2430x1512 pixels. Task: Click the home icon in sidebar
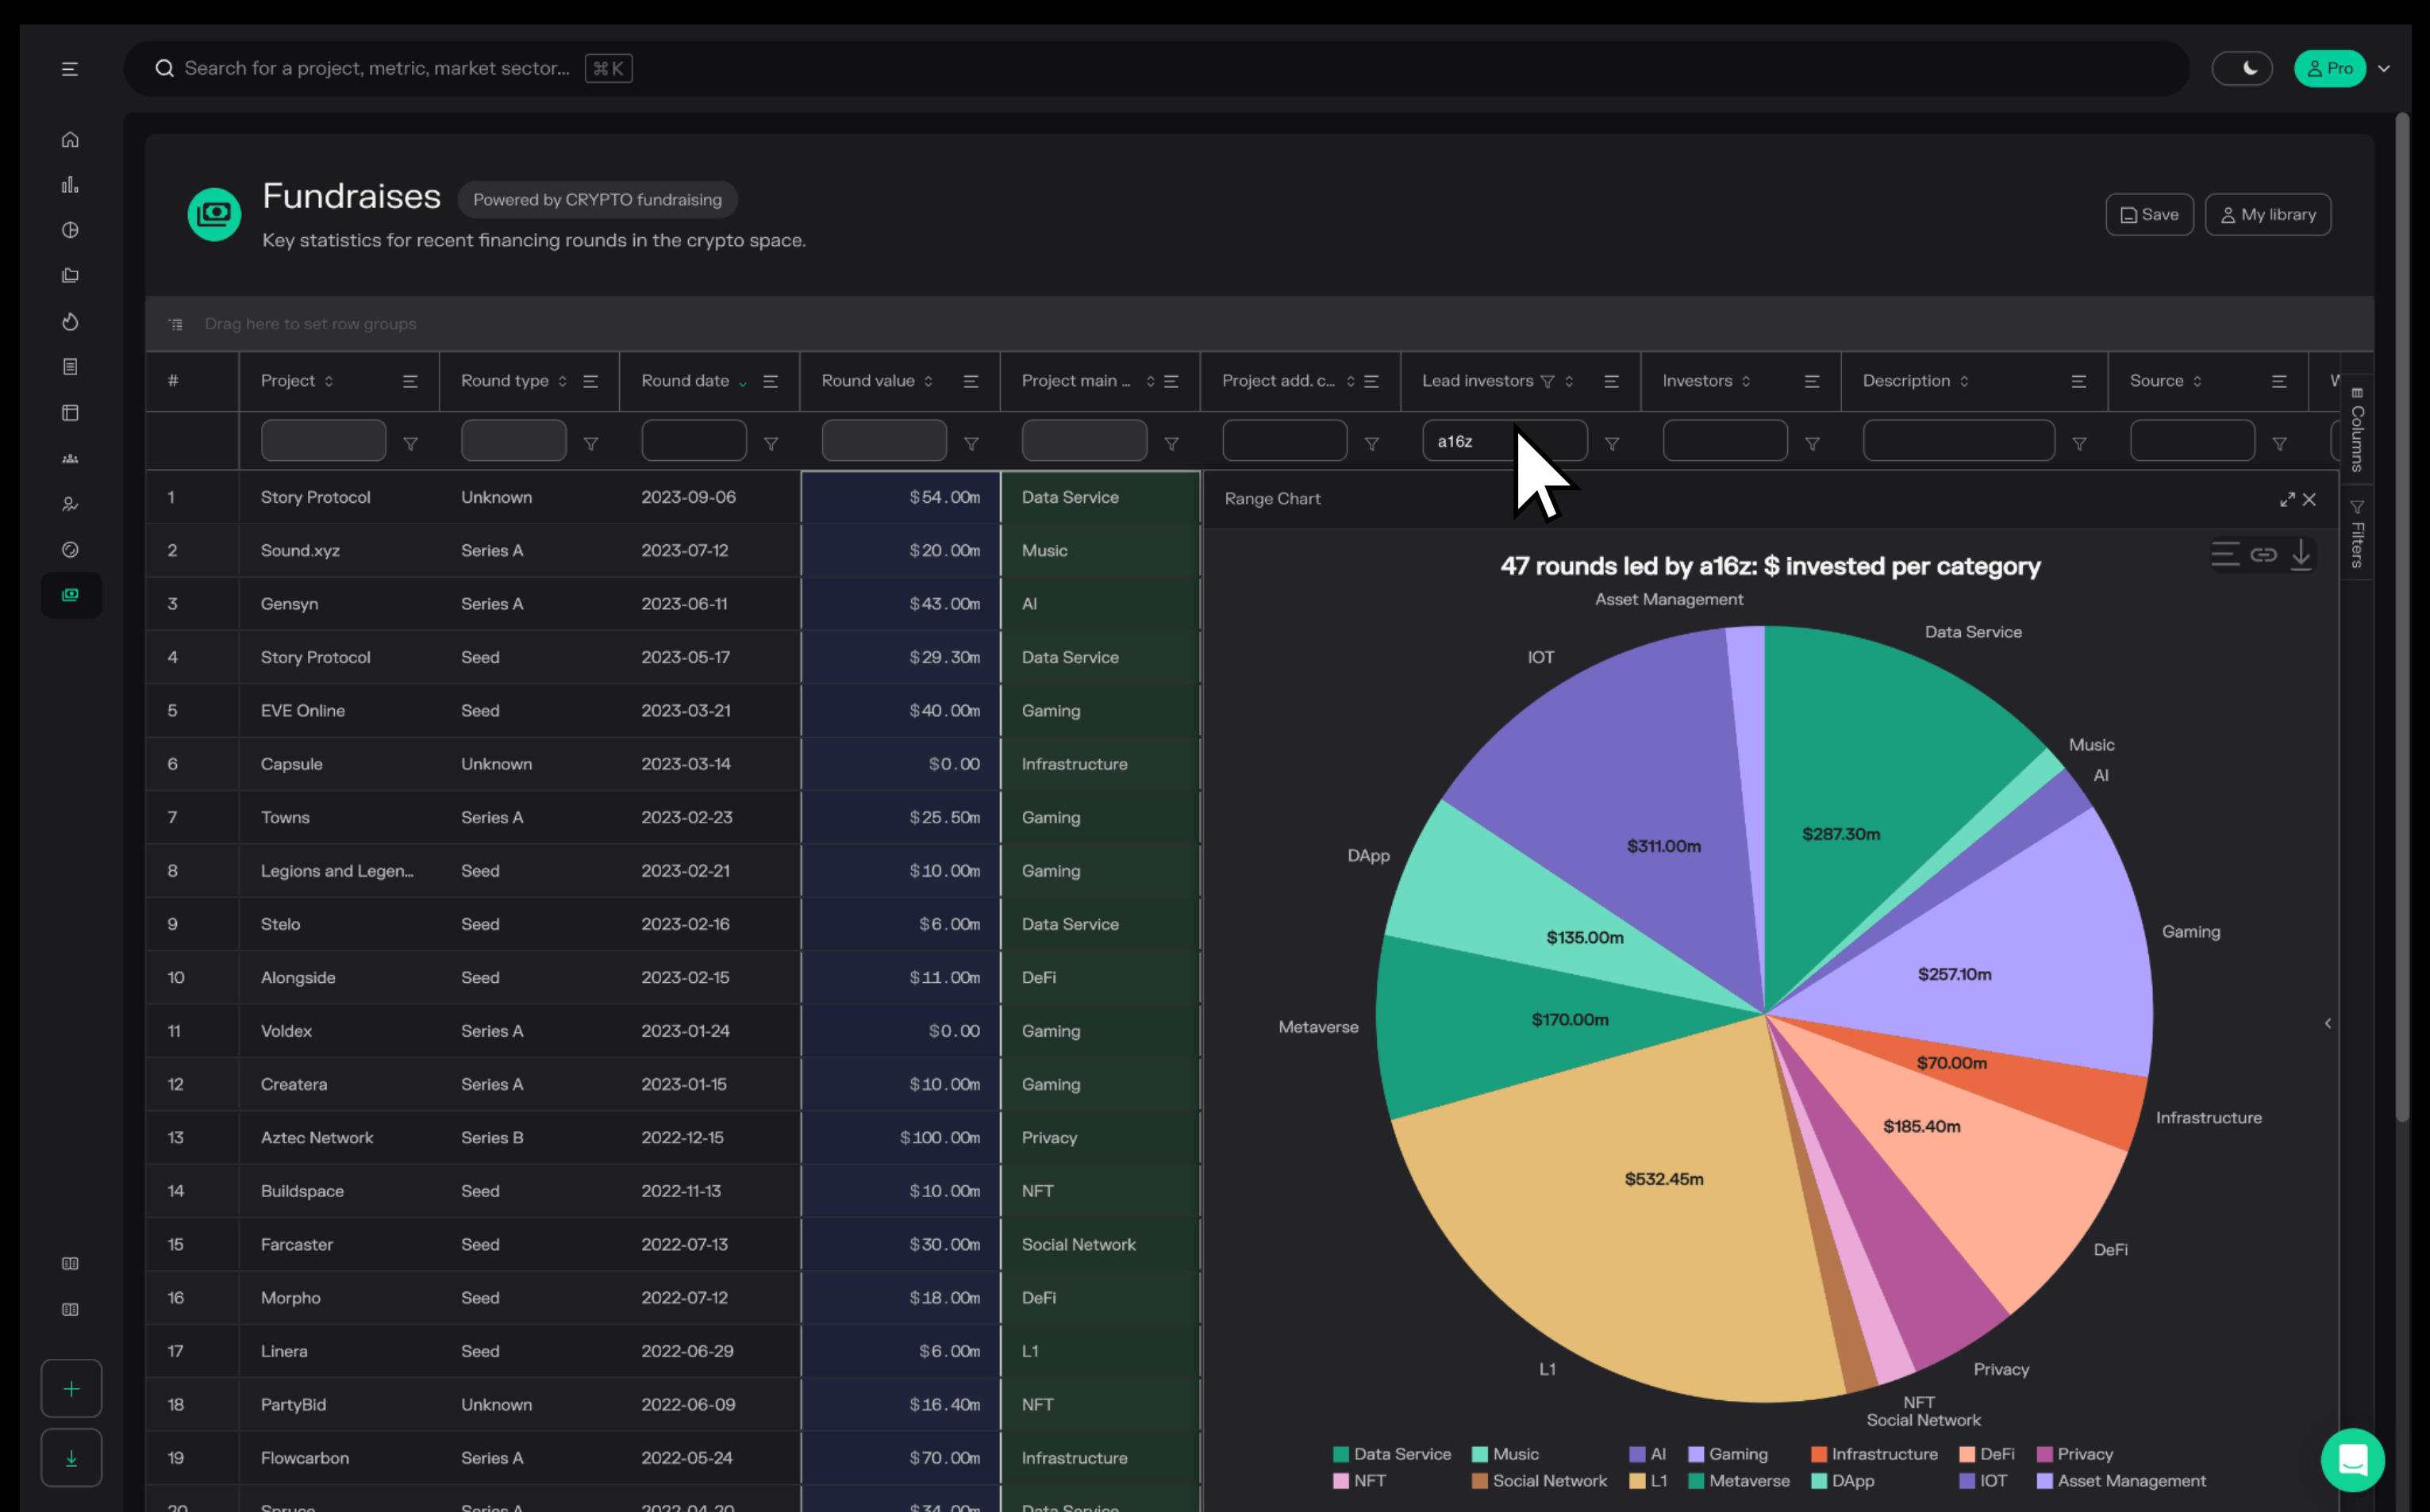tap(70, 139)
